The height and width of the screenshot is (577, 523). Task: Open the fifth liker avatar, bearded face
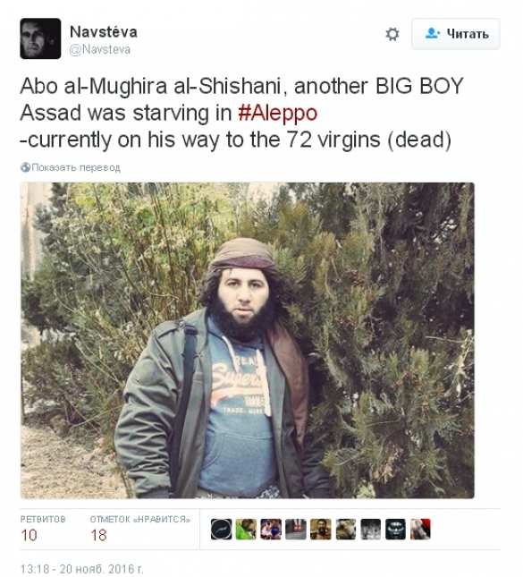coord(321,530)
